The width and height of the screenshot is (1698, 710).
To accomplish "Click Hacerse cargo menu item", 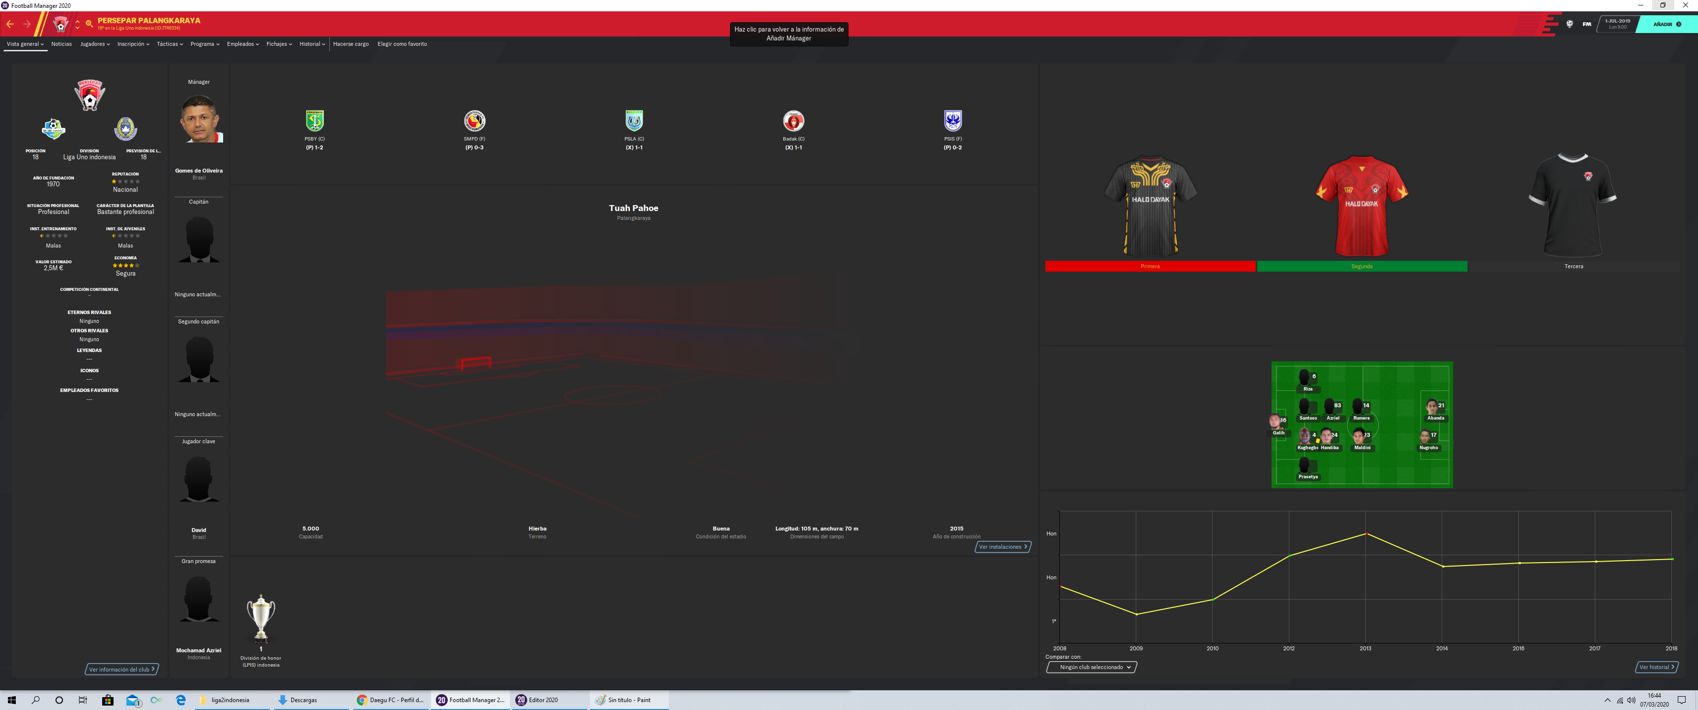I will point(350,44).
